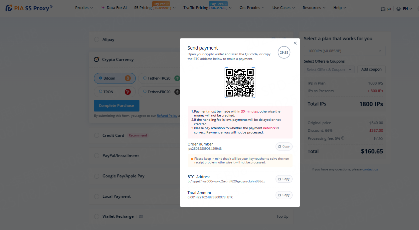The image size is (419, 230).
Task: Select Credit Card payment method
Action: (97, 135)
